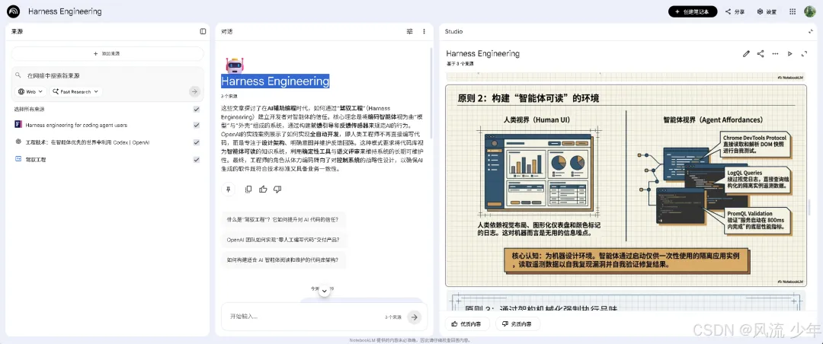Click the NotebookLM logo icon
The image size is (823, 344).
click(x=14, y=11)
